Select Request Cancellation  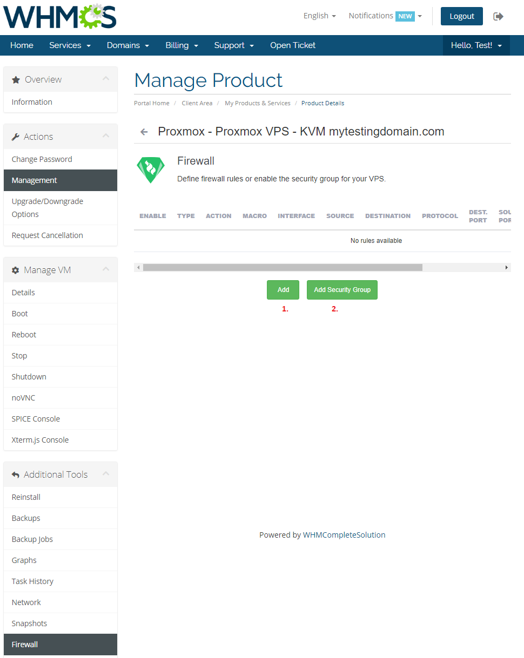[x=61, y=235]
